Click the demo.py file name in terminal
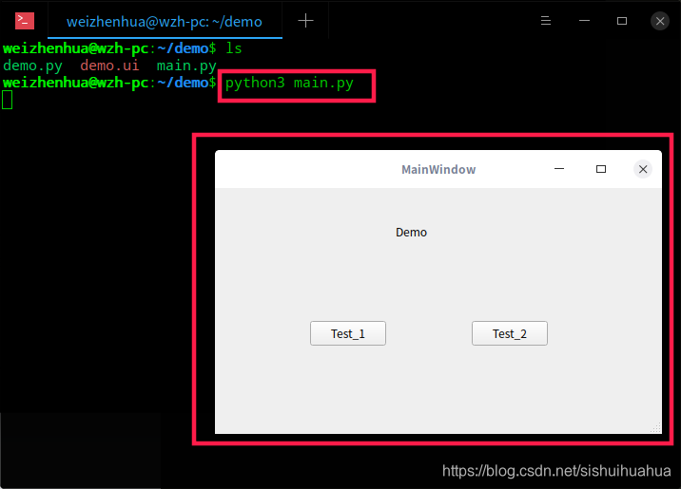This screenshot has width=681, height=489. 32,66
